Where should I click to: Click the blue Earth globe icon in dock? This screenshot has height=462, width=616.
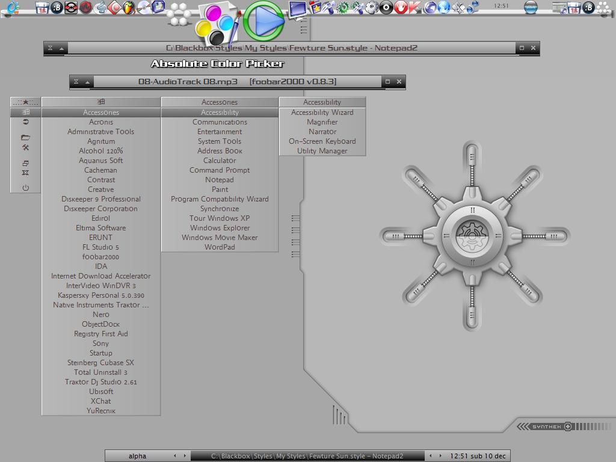tap(444, 7)
